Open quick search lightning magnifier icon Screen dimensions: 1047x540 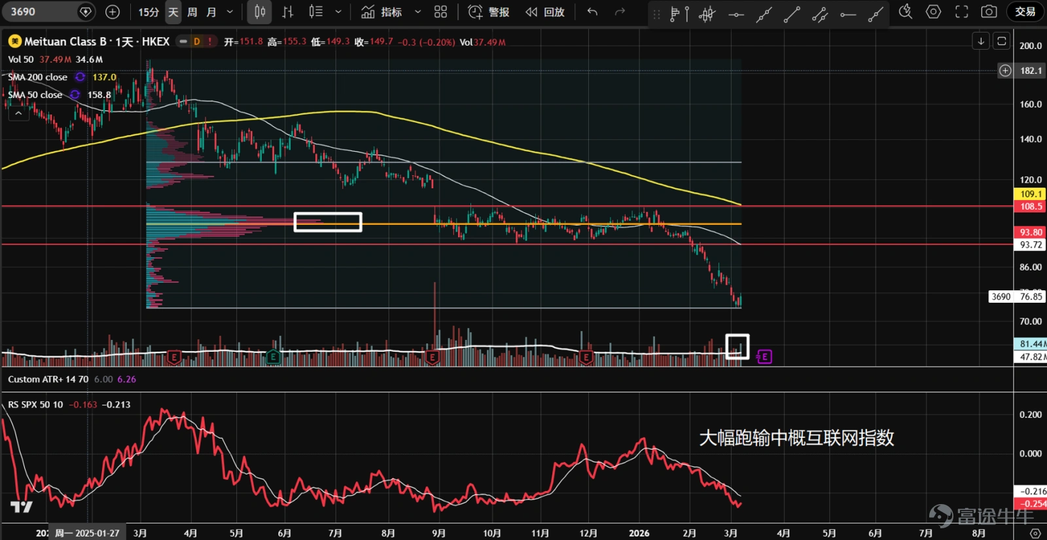point(906,12)
